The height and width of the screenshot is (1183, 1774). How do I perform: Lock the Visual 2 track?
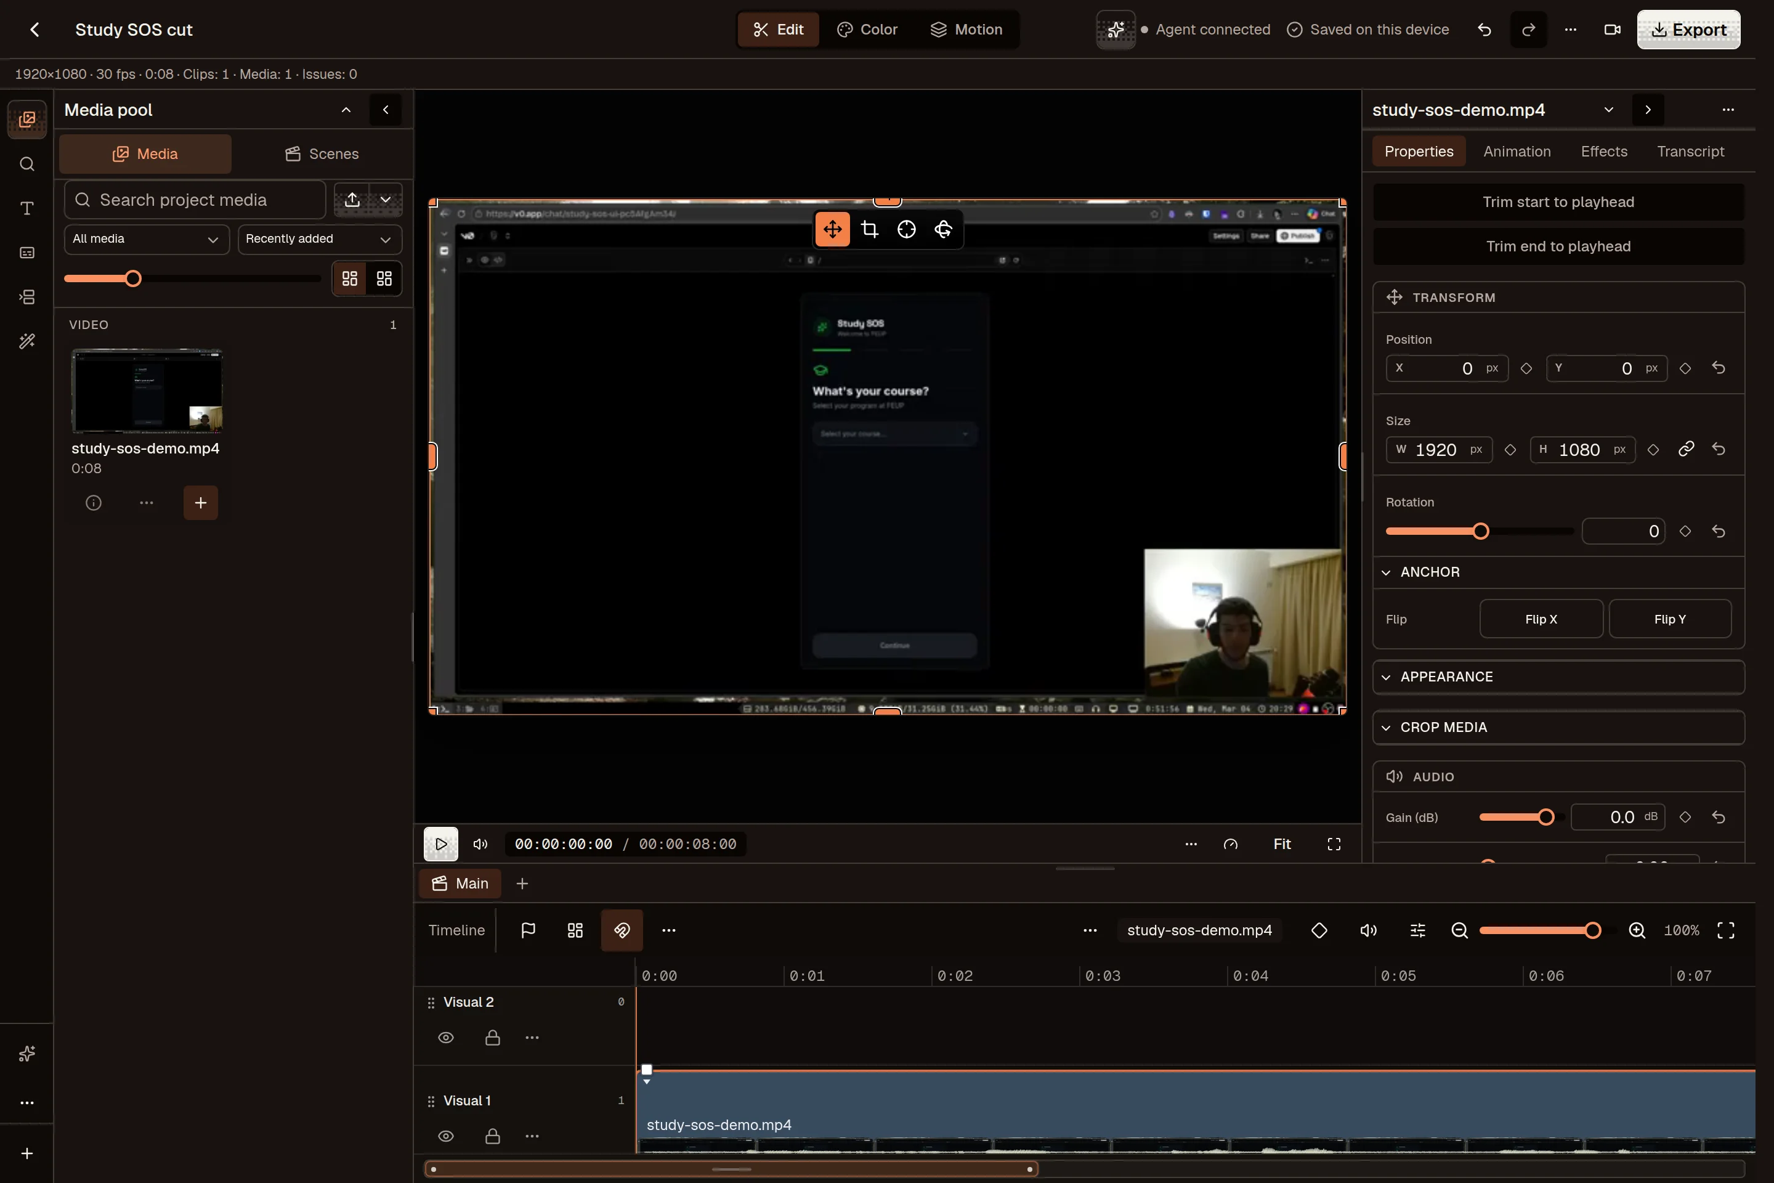point(493,1038)
